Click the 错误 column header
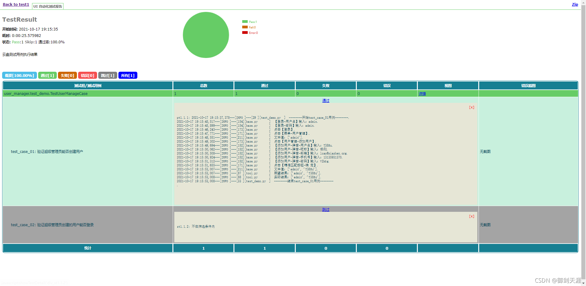586x286 pixels. point(387,86)
